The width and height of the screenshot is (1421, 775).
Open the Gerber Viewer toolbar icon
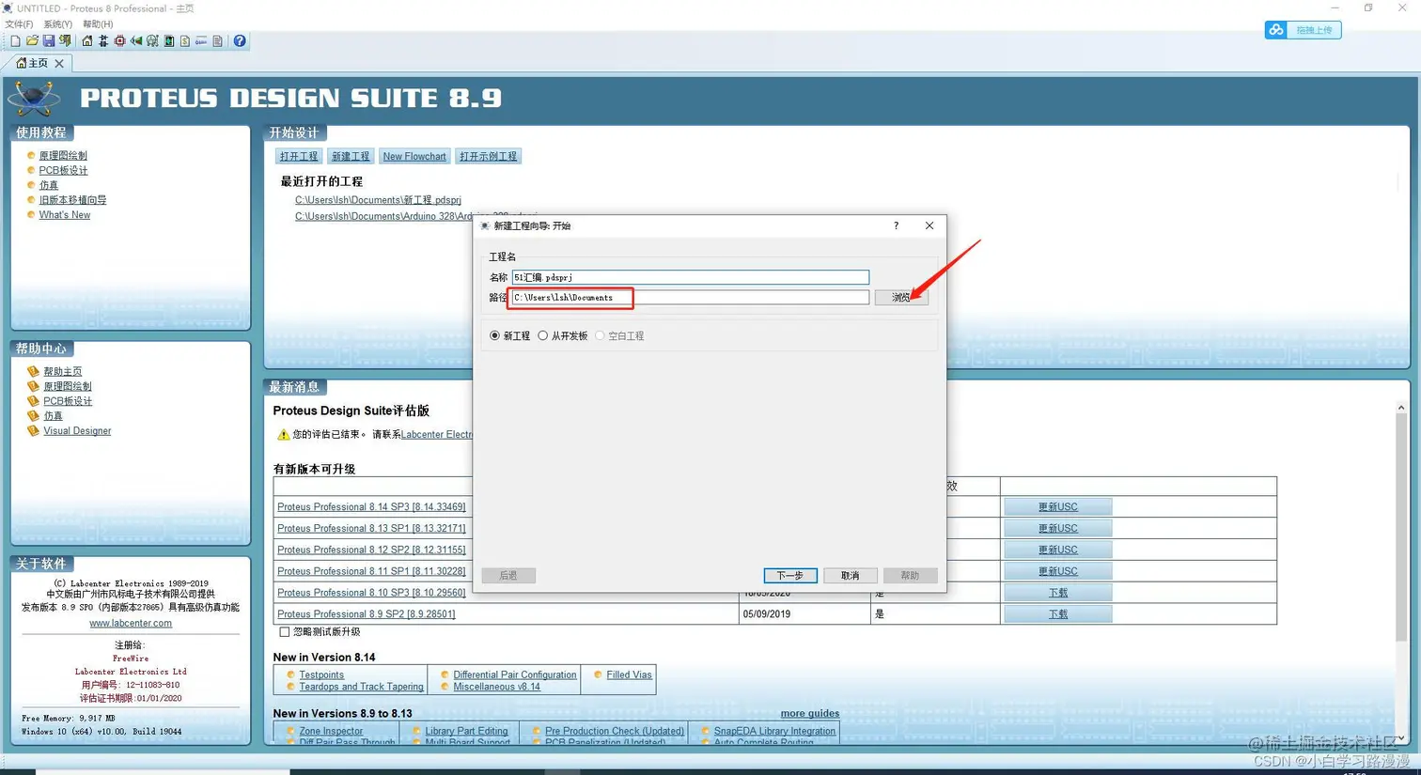click(152, 41)
